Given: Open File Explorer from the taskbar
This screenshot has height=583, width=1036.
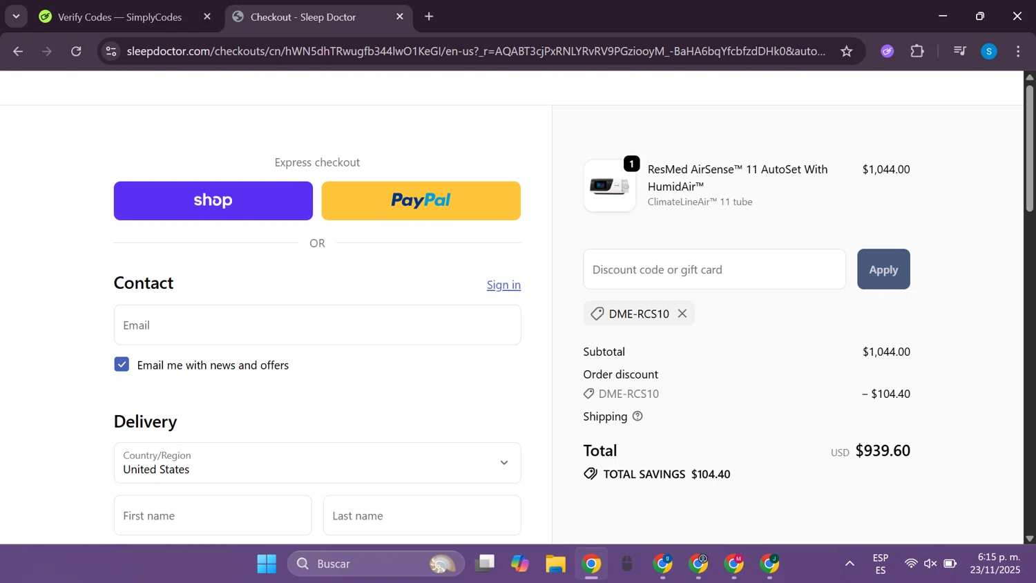Looking at the screenshot, I should click(556, 564).
